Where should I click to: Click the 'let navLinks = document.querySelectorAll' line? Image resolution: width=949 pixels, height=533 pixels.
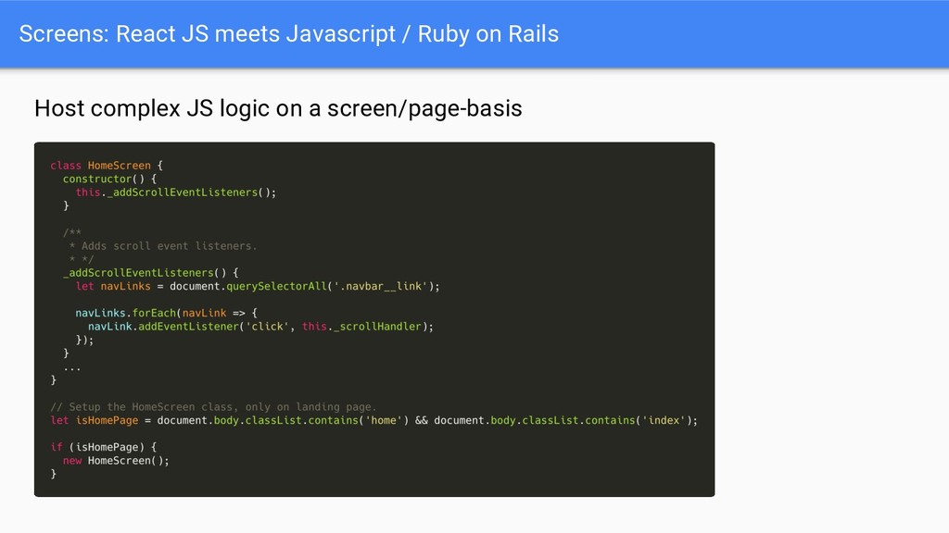258,286
